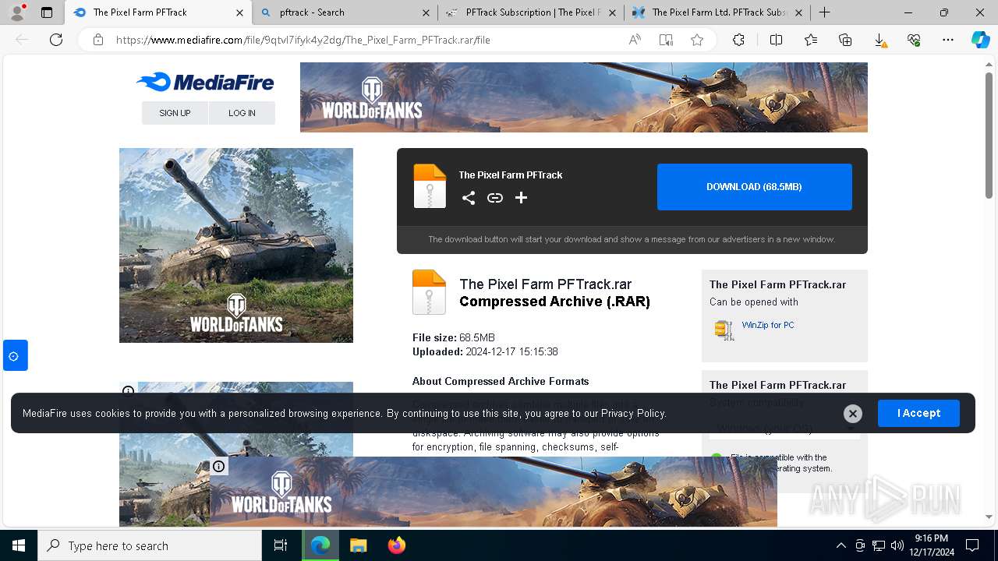The image size is (998, 561).
Task: Open Copilot sidebar icon
Action: tap(980, 40)
